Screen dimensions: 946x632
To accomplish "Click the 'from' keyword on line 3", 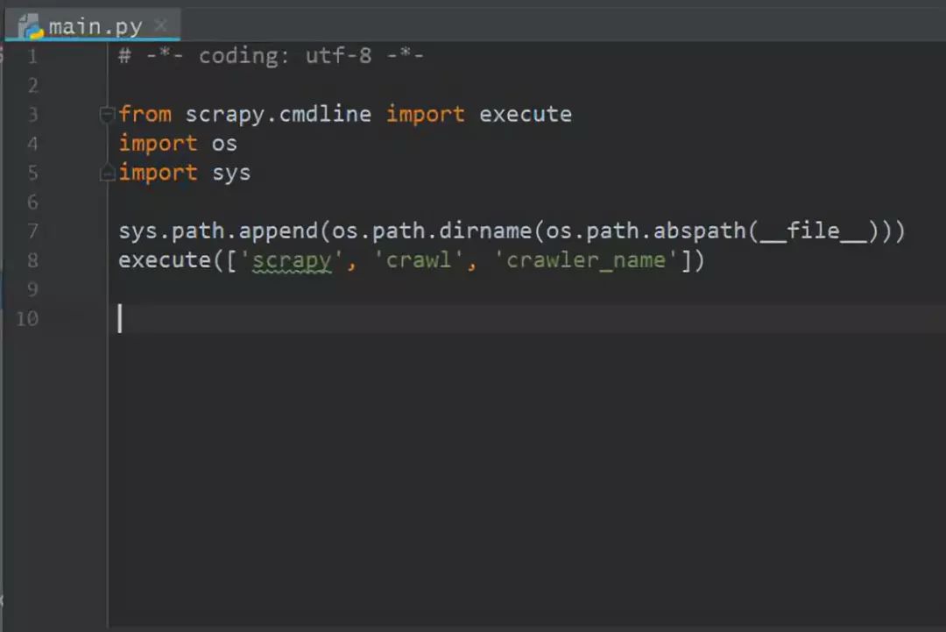I will coord(145,114).
